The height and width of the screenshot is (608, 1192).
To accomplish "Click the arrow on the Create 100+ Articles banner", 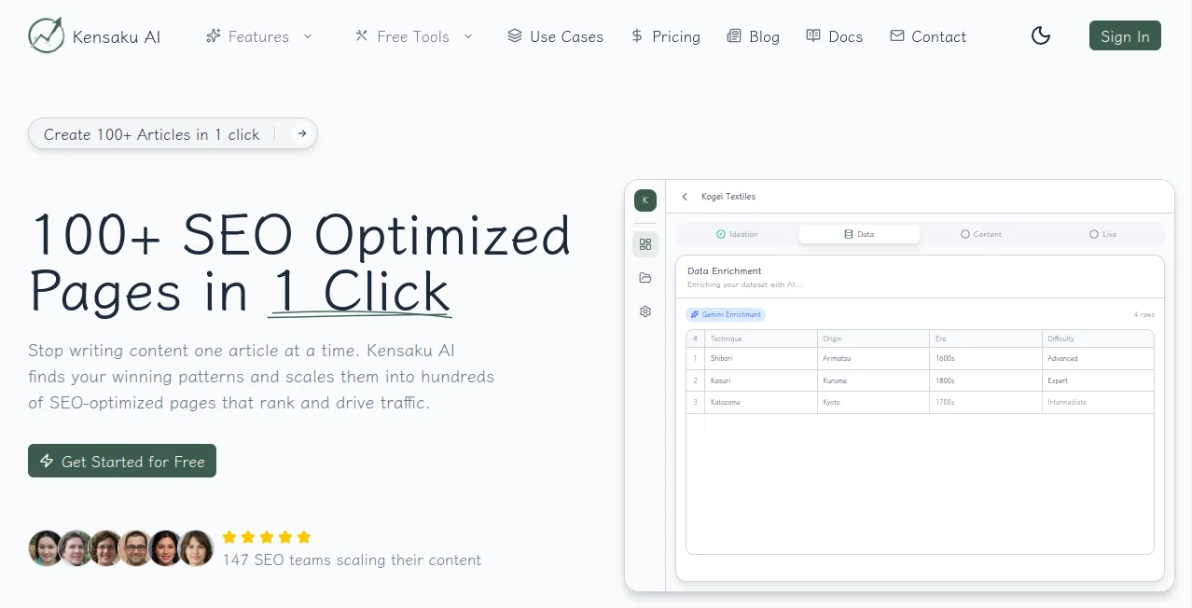I will [301, 133].
